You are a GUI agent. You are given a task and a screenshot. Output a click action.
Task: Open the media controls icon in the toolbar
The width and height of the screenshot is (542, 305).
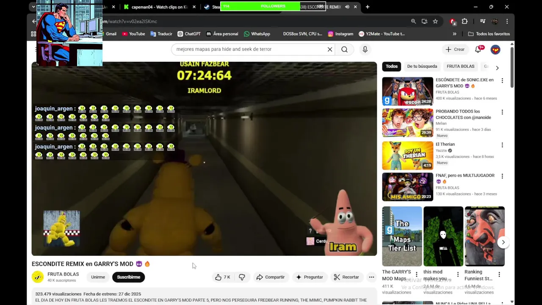[x=482, y=21]
